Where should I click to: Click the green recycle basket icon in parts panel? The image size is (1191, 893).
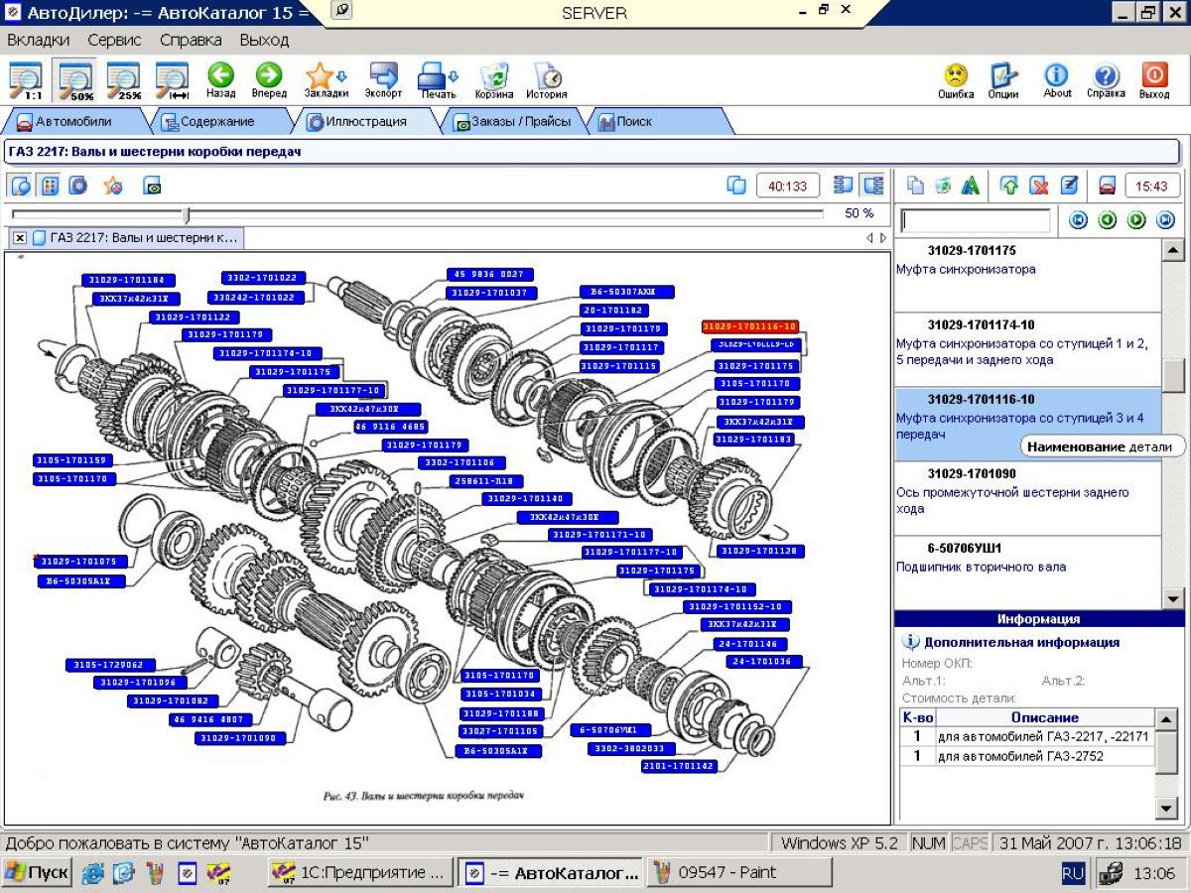[x=943, y=185]
